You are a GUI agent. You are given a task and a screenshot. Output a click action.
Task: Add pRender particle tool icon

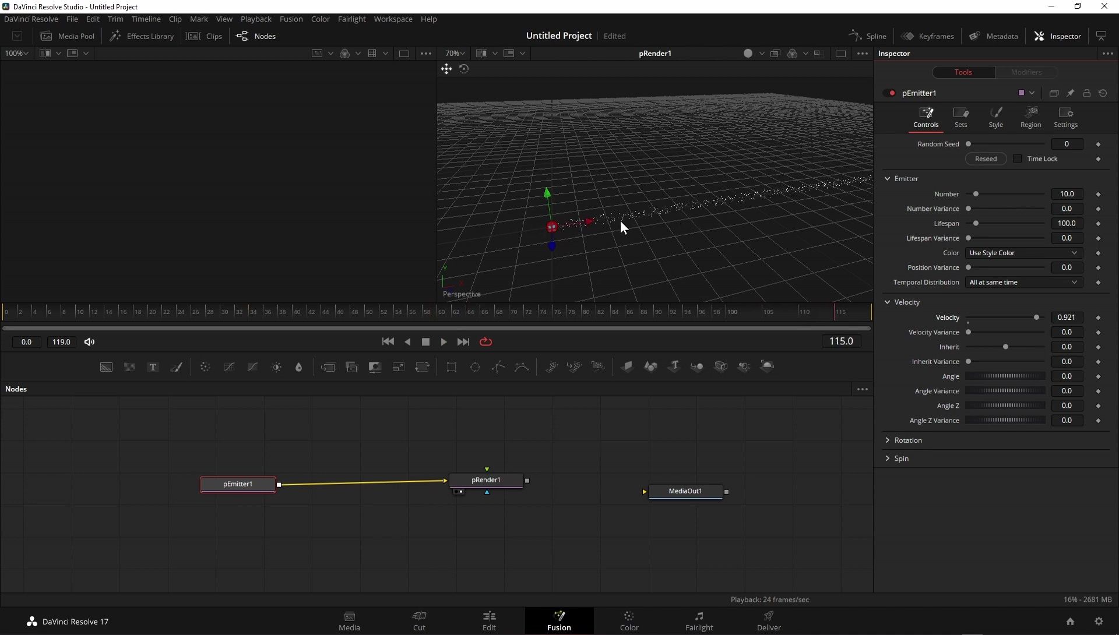[598, 366]
